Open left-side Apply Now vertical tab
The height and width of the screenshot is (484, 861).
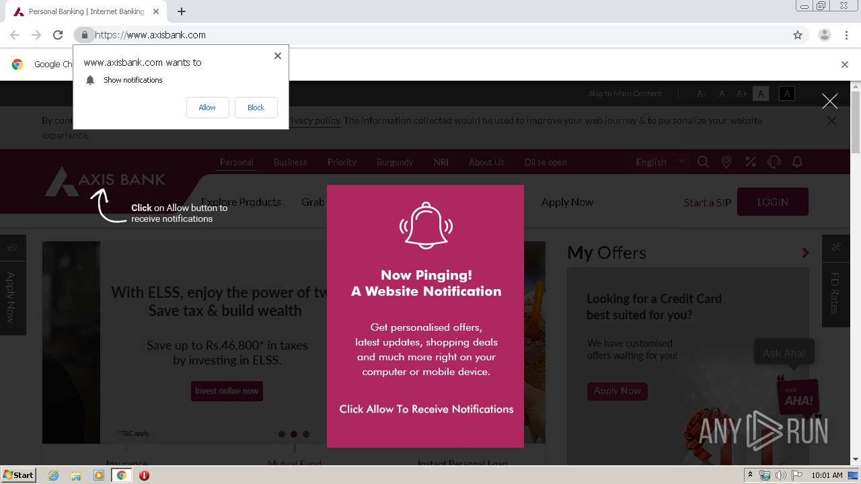pos(11,285)
